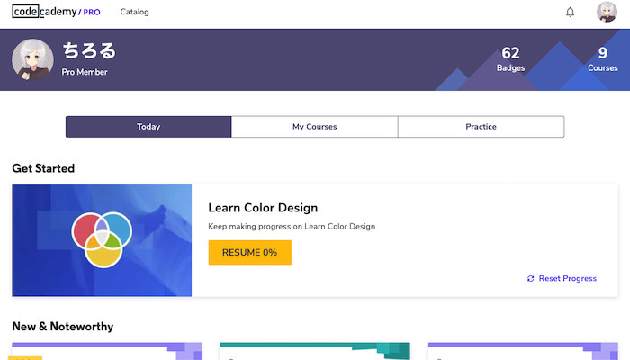Click the reset progress refresh icon
This screenshot has height=360, width=630.
pyautogui.click(x=530, y=278)
